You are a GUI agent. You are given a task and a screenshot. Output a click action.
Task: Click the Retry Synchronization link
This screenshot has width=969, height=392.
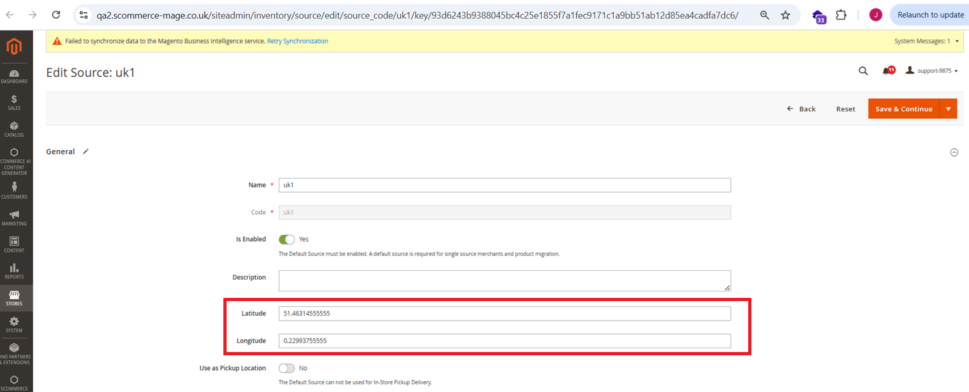pos(298,41)
